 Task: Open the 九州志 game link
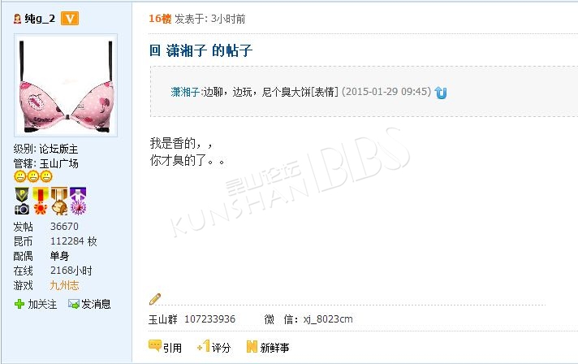coord(64,285)
